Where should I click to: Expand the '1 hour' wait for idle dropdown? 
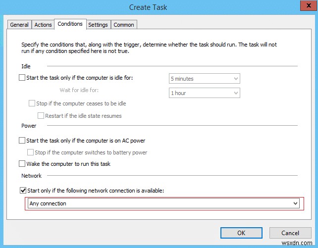tap(205, 93)
